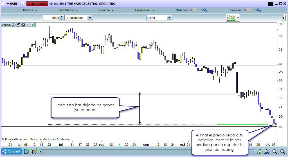Click the 9999 quantity input field

pyautogui.click(x=52, y=18)
